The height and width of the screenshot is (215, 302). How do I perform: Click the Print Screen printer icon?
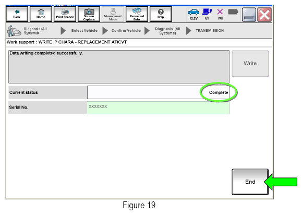pyautogui.click(x=65, y=14)
